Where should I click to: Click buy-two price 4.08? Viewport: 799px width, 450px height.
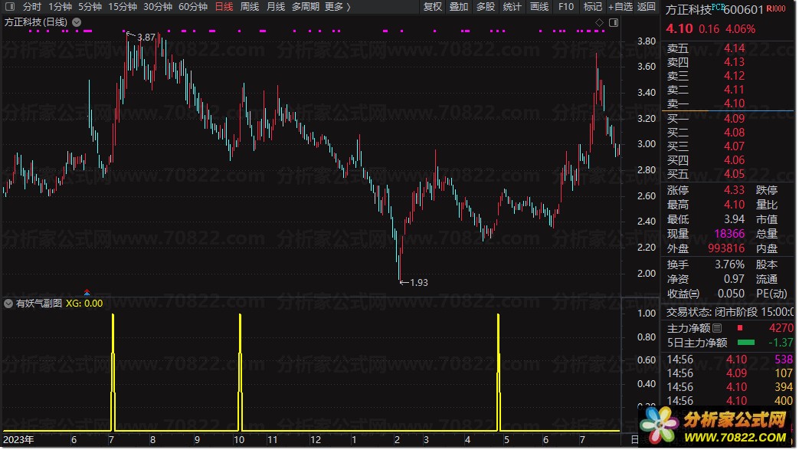tap(735, 133)
